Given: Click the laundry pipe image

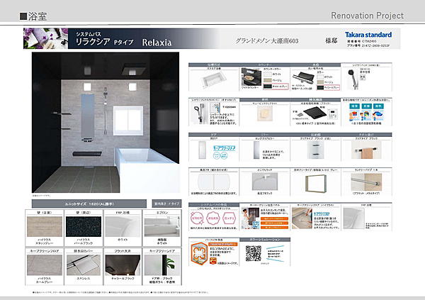Looking at the screenshot, I should click(366, 182).
